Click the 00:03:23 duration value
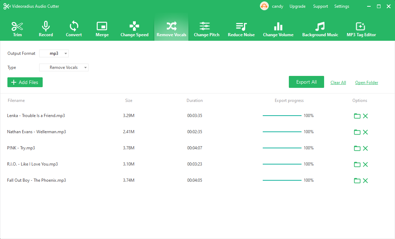 click(x=194, y=164)
